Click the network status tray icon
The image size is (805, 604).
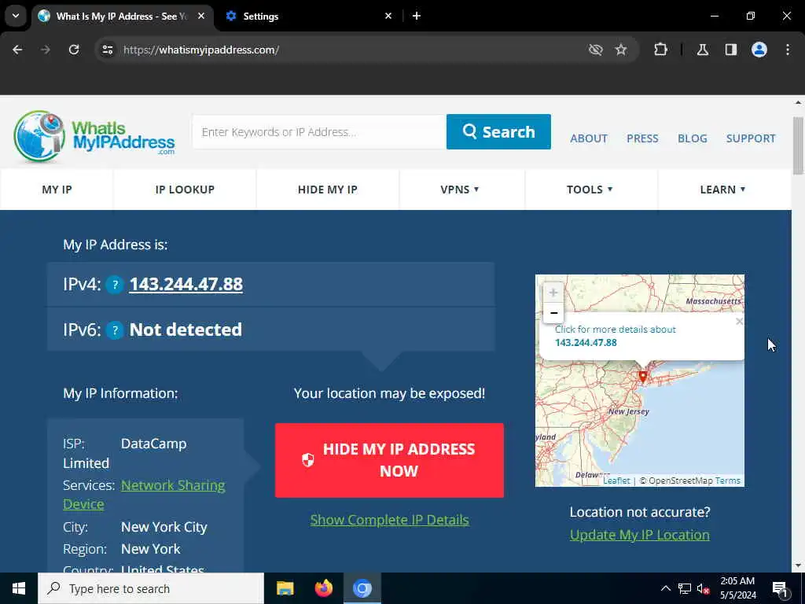[685, 588]
